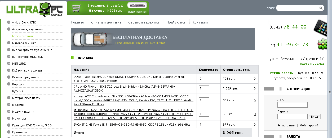Open the Оплата и доставка menu item
Image resolution: width=332 pixels, height=138 pixels.
click(106, 22)
